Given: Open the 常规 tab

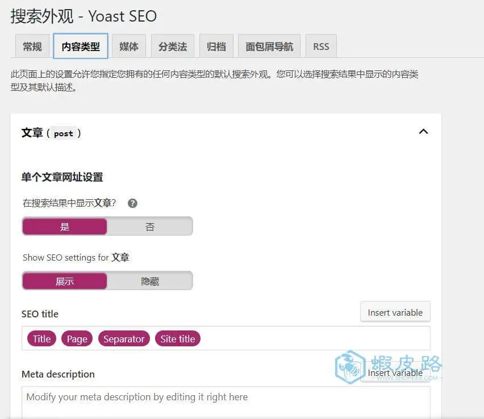Looking at the screenshot, I should coord(32,47).
